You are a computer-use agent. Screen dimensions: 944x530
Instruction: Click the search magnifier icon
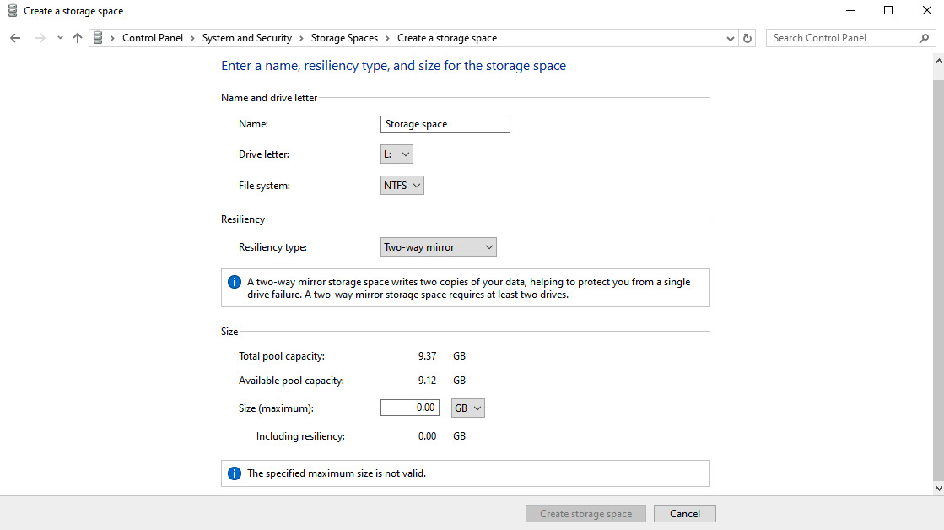pyautogui.click(x=924, y=38)
